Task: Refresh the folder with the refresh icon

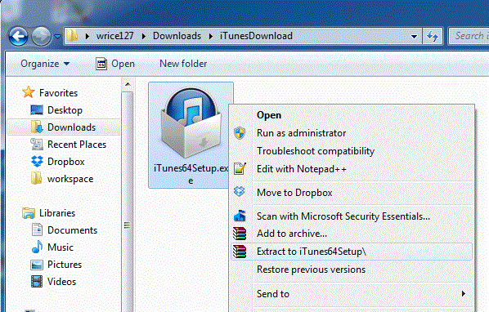Action: pyautogui.click(x=433, y=36)
